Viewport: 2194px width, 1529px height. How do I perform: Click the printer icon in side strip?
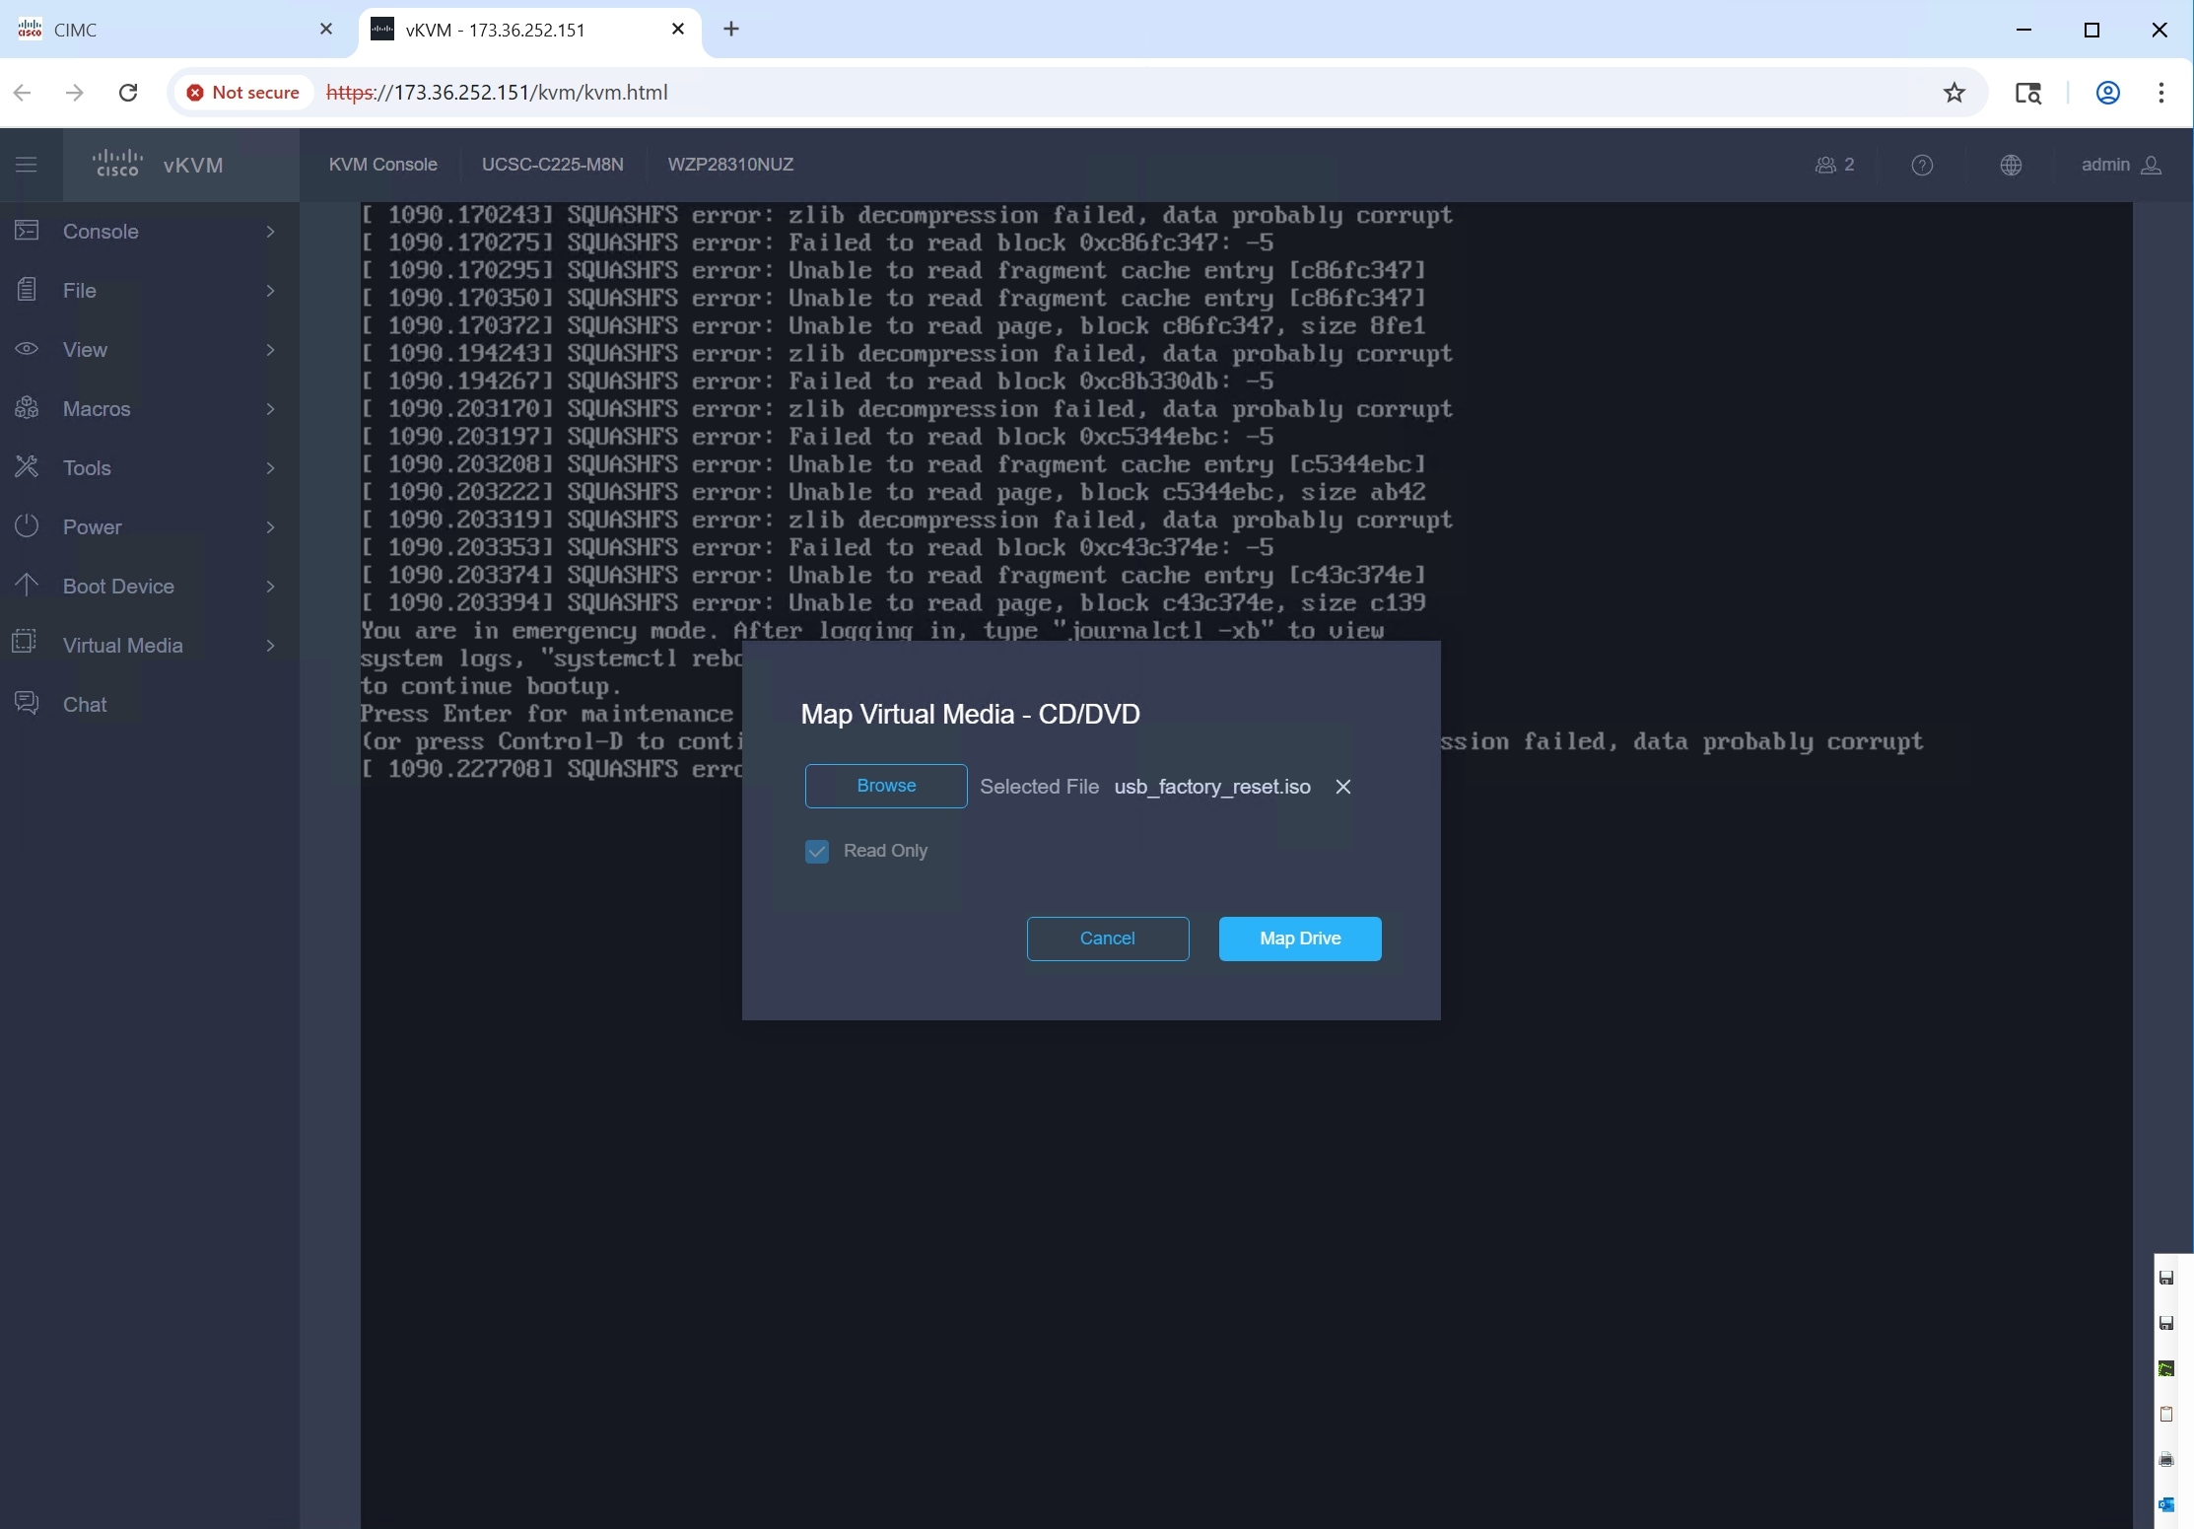pos(2166,1459)
